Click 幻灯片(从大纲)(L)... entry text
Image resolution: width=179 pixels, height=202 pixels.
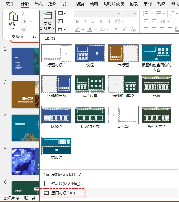pos(67,184)
